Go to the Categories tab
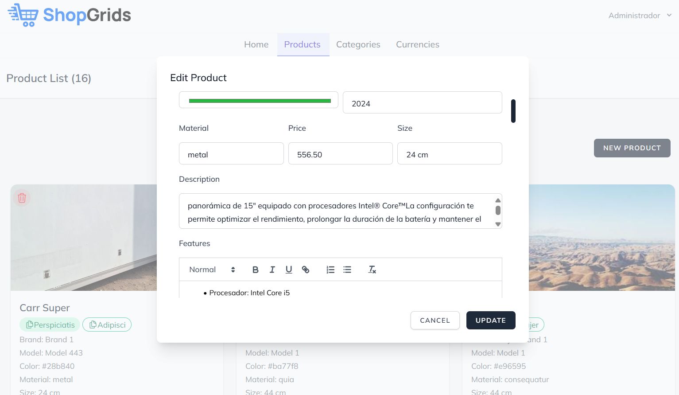679x395 pixels. point(358,44)
